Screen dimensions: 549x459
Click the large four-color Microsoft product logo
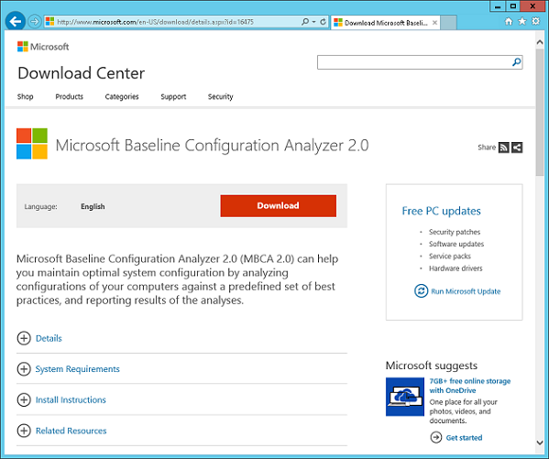[32, 144]
